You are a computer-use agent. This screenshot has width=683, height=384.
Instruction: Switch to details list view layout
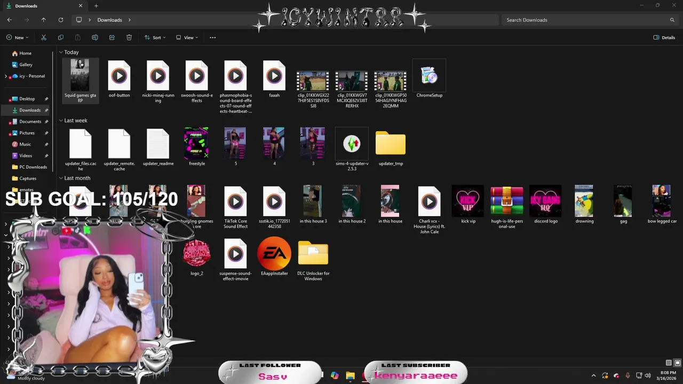pyautogui.click(x=669, y=363)
